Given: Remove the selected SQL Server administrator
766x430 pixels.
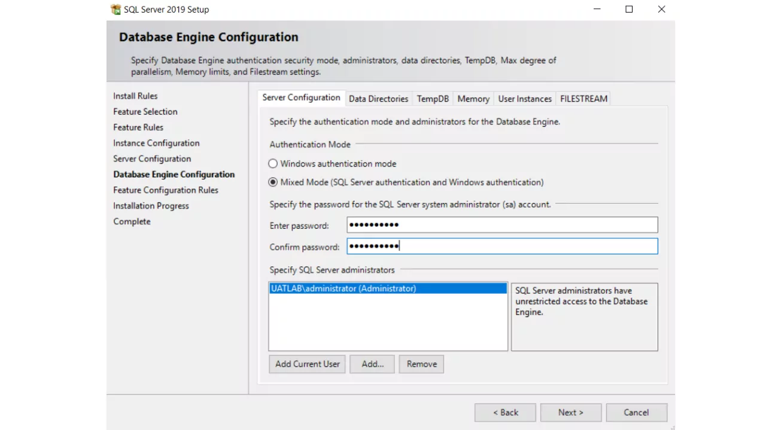Looking at the screenshot, I should click(422, 364).
